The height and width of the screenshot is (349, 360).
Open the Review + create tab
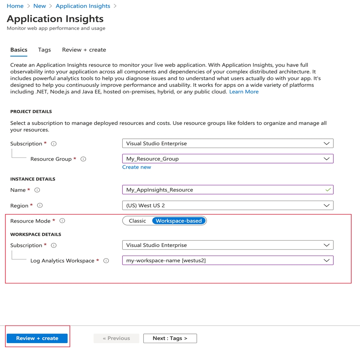point(84,49)
